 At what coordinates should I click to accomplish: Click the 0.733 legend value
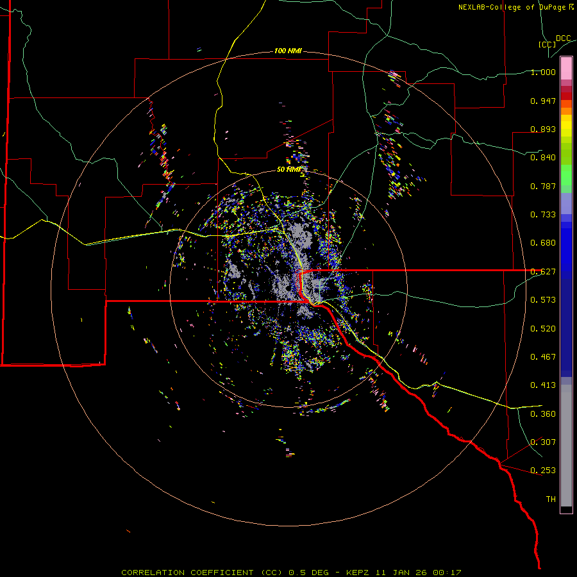(x=543, y=215)
